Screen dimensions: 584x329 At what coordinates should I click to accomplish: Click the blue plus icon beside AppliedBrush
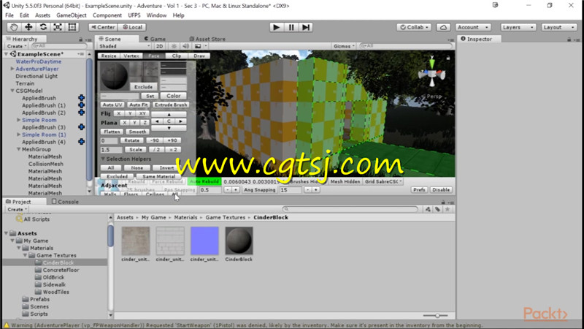click(81, 98)
